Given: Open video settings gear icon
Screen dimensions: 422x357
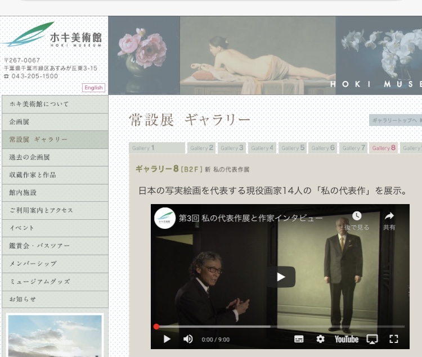Looking at the screenshot, I should 320,339.
